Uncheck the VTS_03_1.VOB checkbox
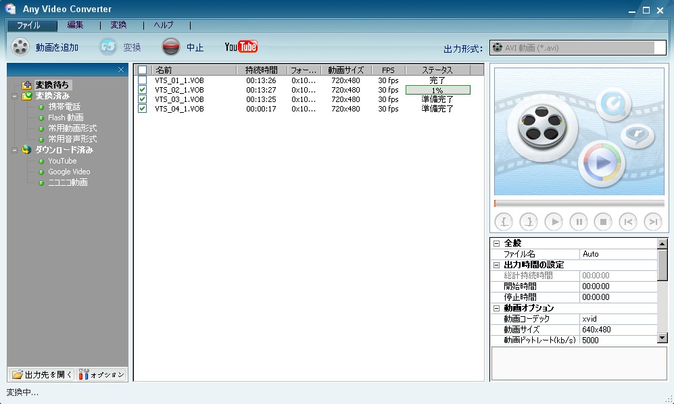The width and height of the screenshot is (674, 404). click(x=142, y=99)
